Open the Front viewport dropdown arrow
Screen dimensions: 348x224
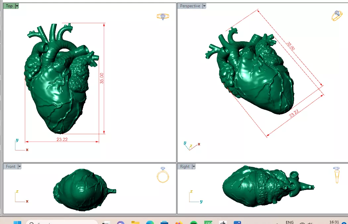pyautogui.click(x=20, y=167)
